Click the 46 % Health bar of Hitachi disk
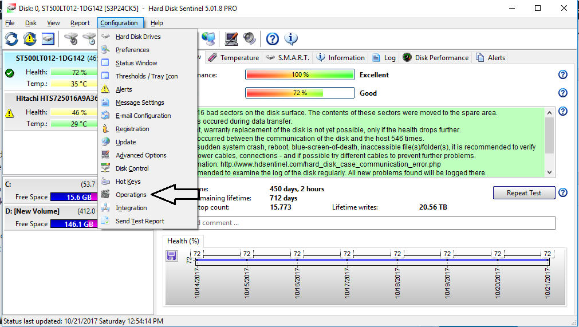This screenshot has width=579, height=327. 75,112
